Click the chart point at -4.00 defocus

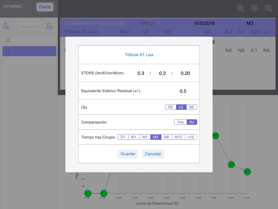coord(87,193)
